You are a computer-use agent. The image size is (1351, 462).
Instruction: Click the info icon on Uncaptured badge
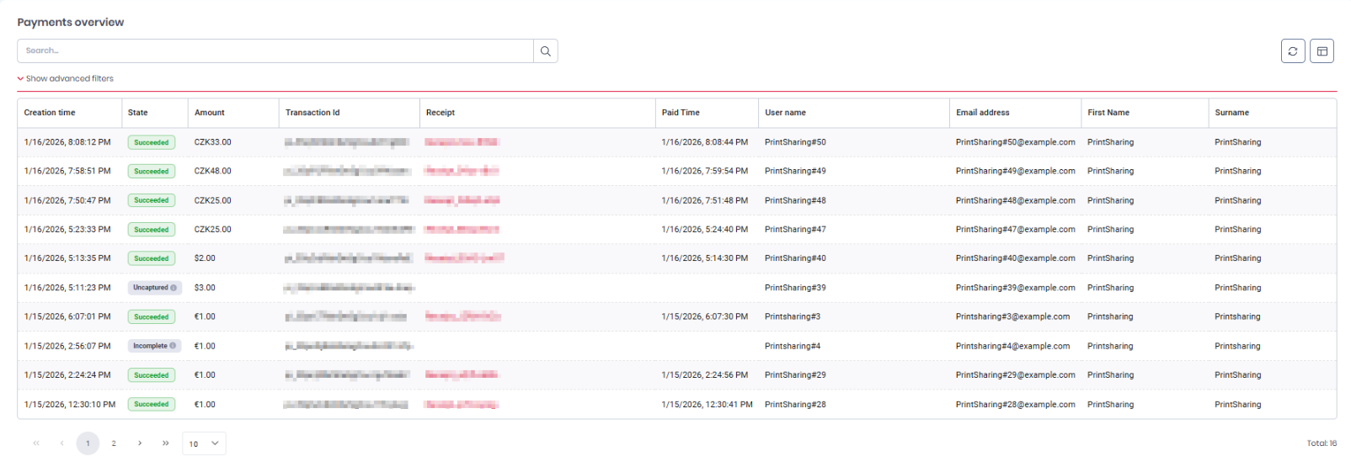174,288
